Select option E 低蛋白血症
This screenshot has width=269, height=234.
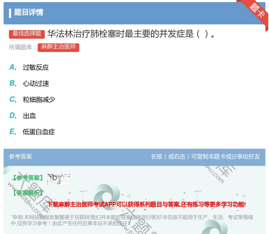point(32,132)
